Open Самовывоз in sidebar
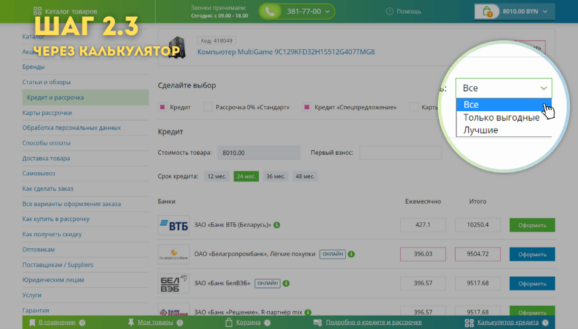 coord(39,173)
